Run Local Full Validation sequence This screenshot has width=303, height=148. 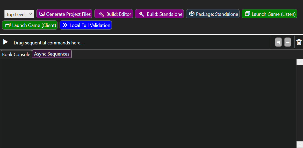click(x=86, y=25)
